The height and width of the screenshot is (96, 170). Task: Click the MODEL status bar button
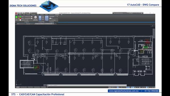[x=110, y=87]
